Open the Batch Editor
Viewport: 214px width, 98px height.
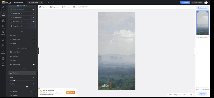point(202,8)
